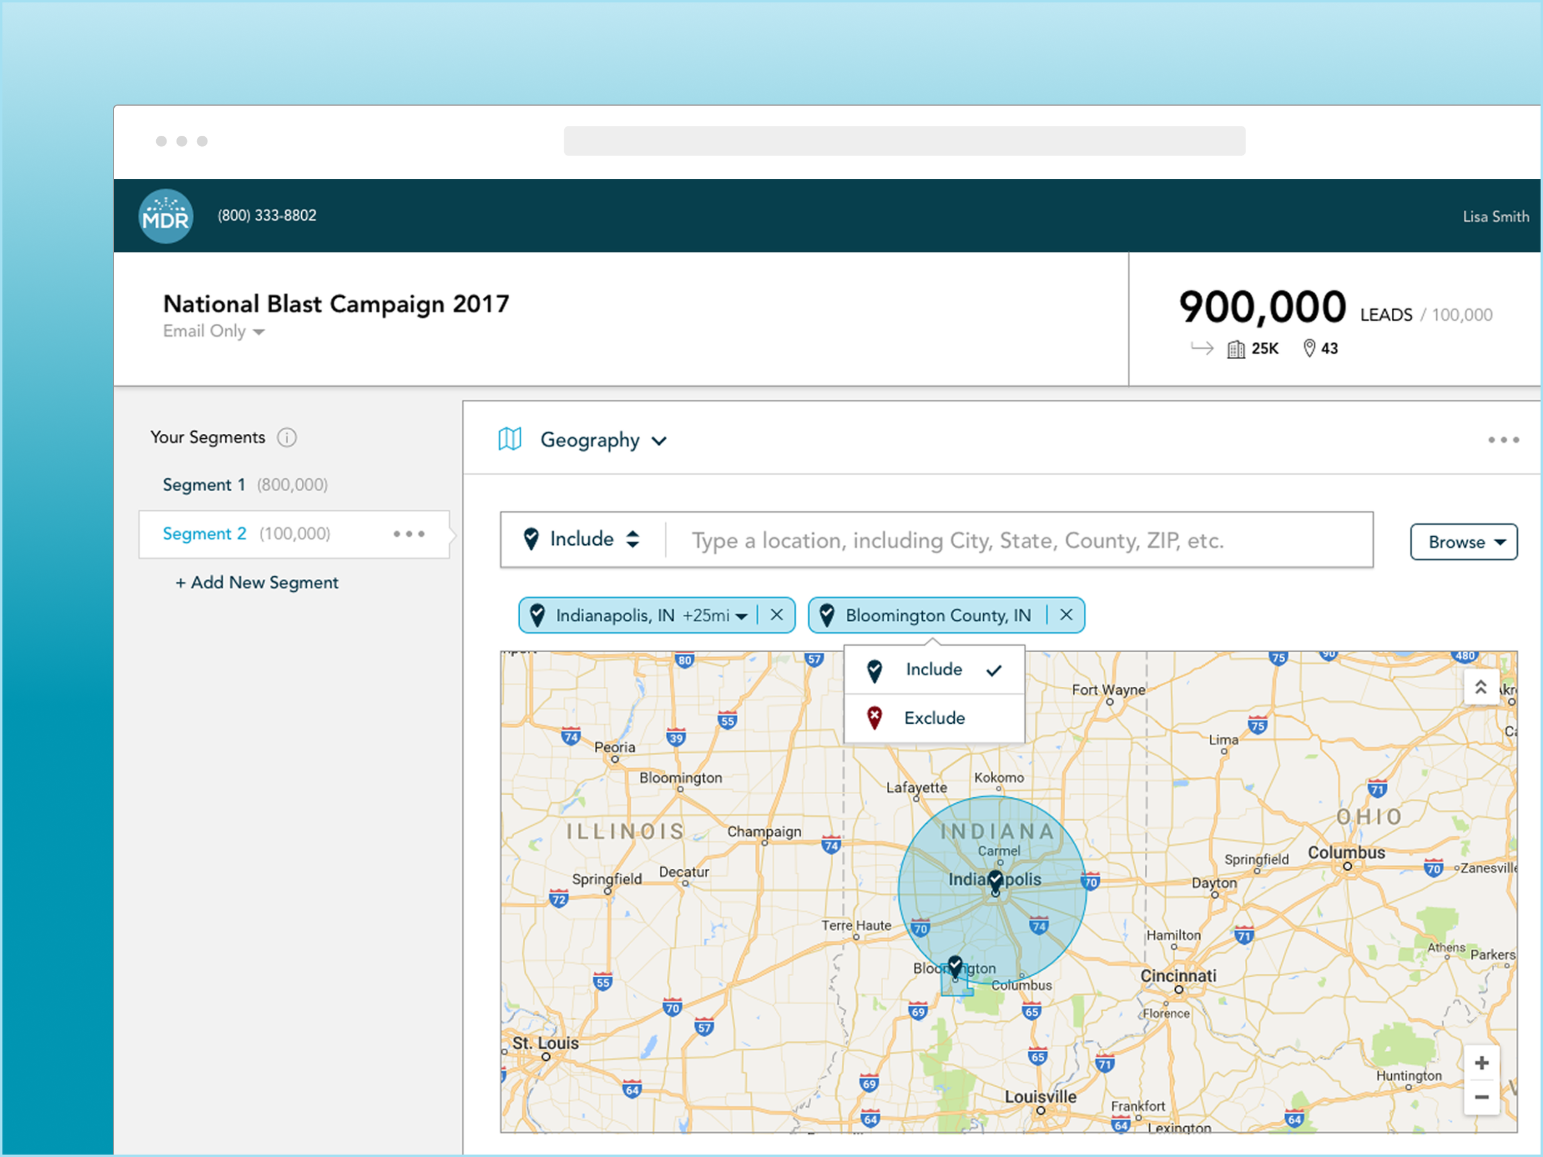Click the Indianapolis map pin marker
1543x1157 pixels.
pyautogui.click(x=996, y=880)
